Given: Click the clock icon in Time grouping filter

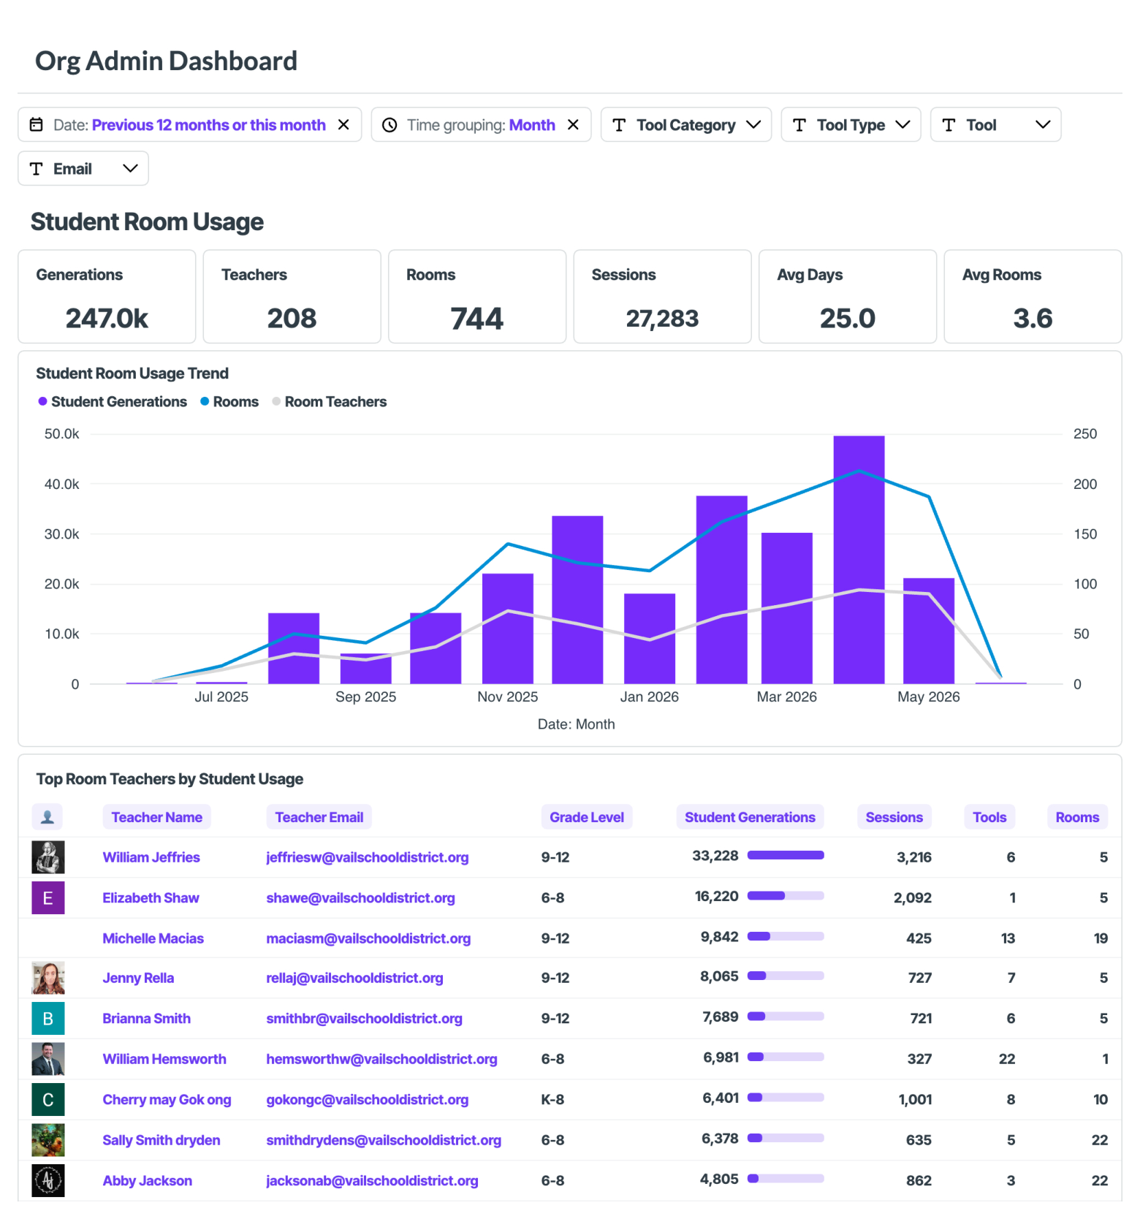Looking at the screenshot, I should (390, 125).
